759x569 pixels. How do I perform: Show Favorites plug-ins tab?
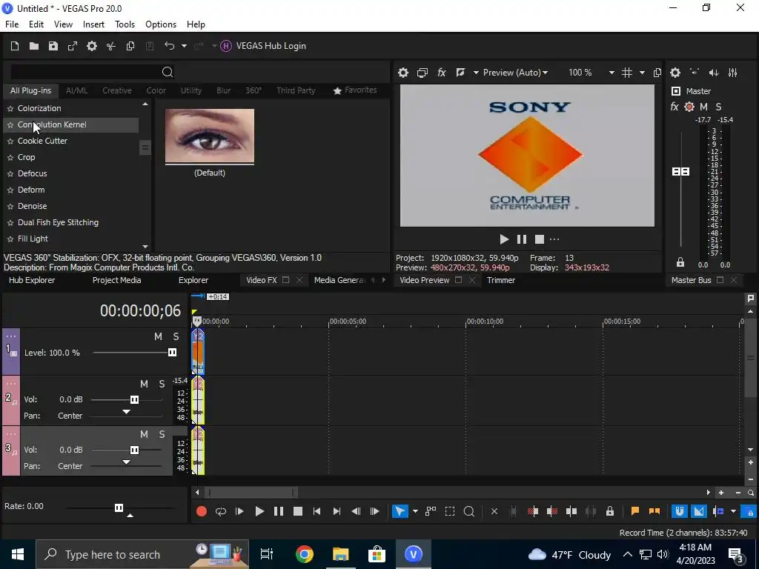355,90
